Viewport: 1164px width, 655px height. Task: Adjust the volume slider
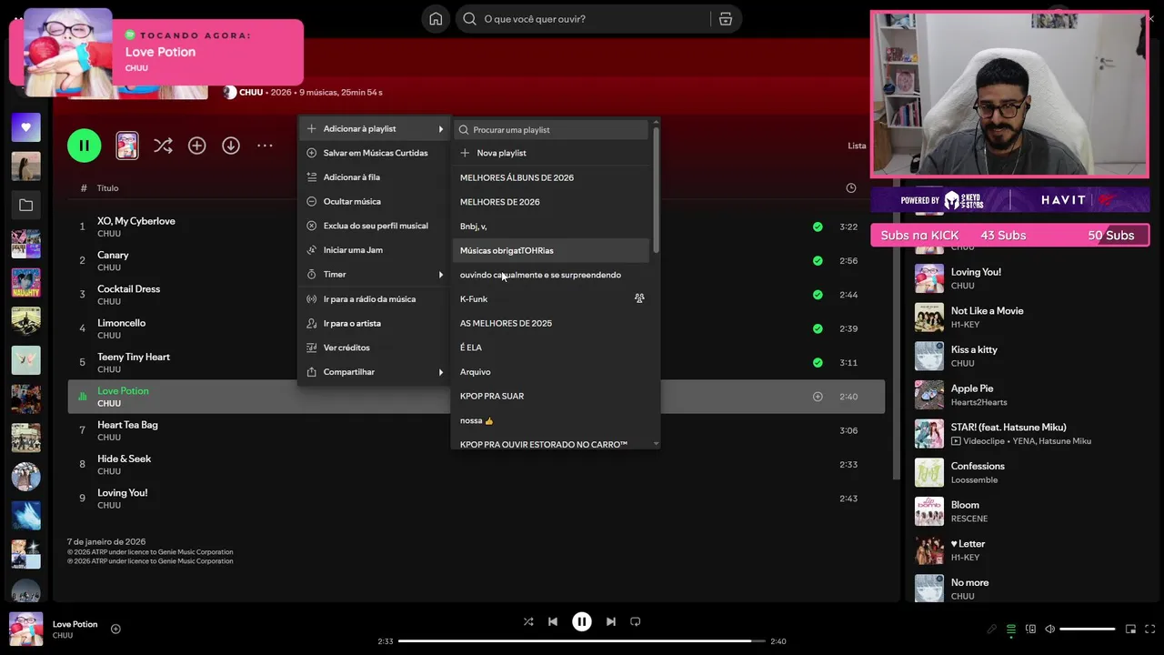coord(1088,629)
